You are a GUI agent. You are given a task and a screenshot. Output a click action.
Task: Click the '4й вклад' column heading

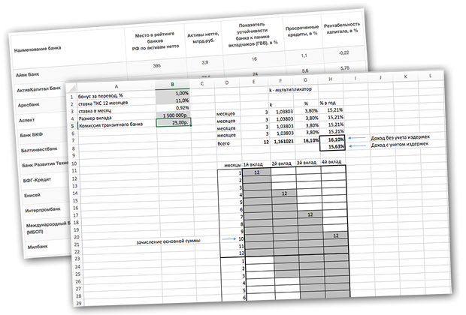pyautogui.click(x=331, y=162)
